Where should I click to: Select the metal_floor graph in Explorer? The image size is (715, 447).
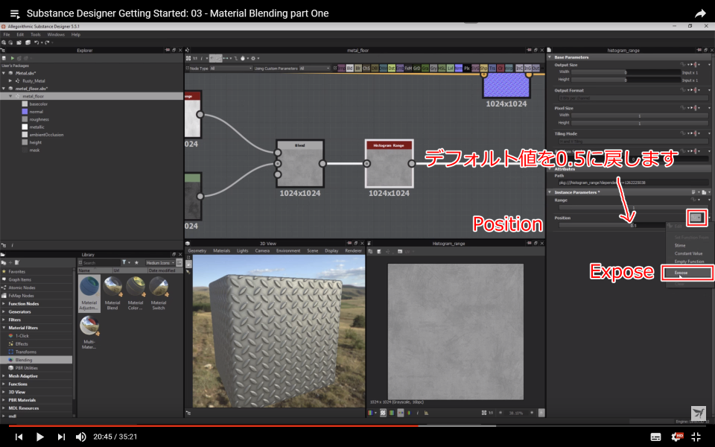33,96
